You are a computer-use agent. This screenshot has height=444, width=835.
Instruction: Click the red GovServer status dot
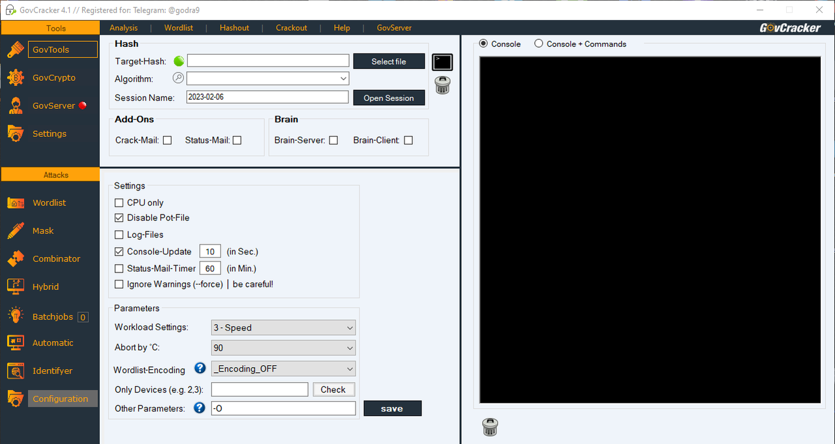tap(82, 106)
